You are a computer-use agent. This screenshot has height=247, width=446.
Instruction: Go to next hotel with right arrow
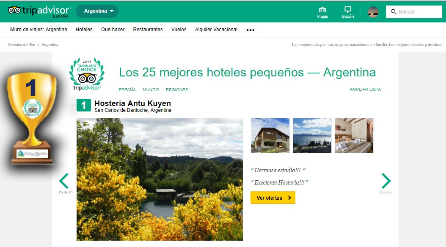coord(386,181)
